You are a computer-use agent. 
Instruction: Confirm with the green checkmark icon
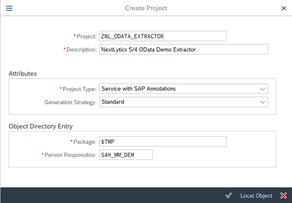point(229,196)
